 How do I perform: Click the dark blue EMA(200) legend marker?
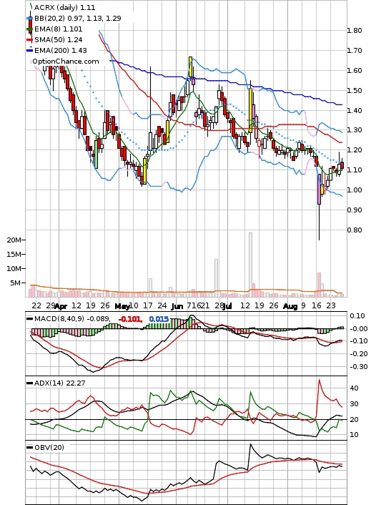tap(29, 51)
